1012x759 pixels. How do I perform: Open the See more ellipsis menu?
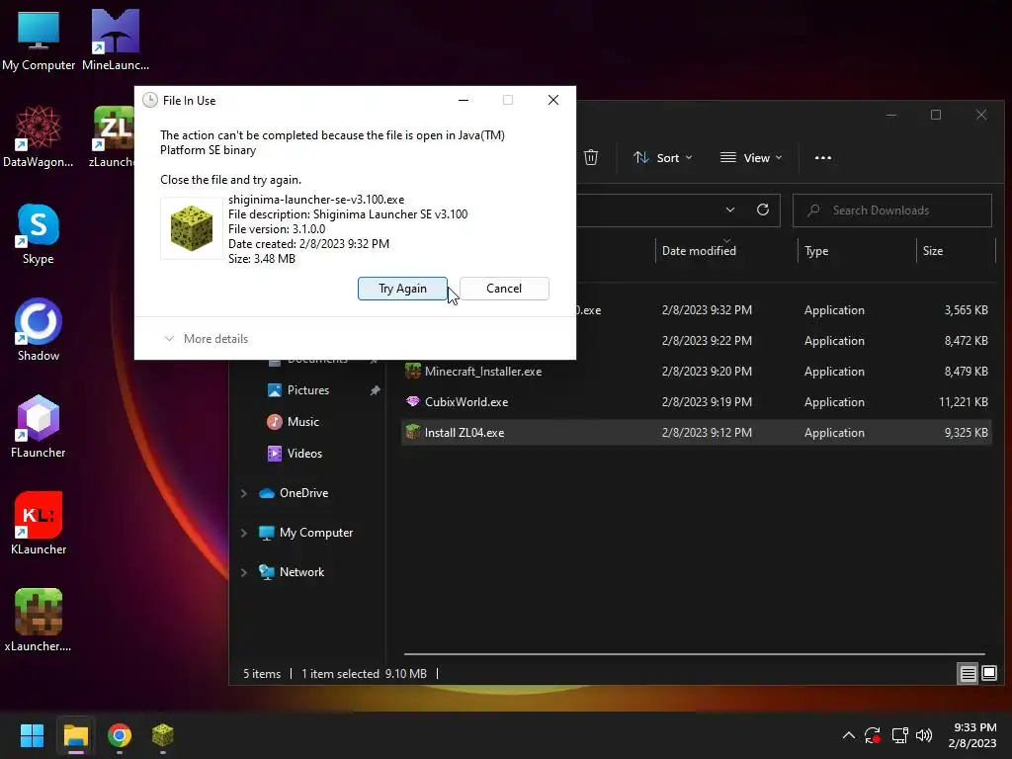tap(823, 157)
